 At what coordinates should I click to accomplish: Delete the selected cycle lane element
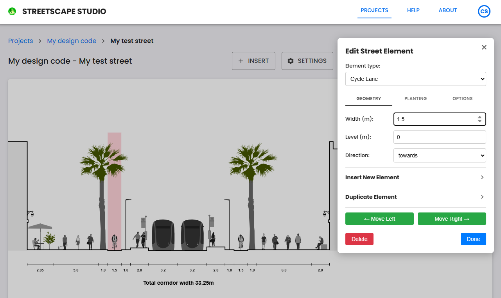pyautogui.click(x=359, y=239)
